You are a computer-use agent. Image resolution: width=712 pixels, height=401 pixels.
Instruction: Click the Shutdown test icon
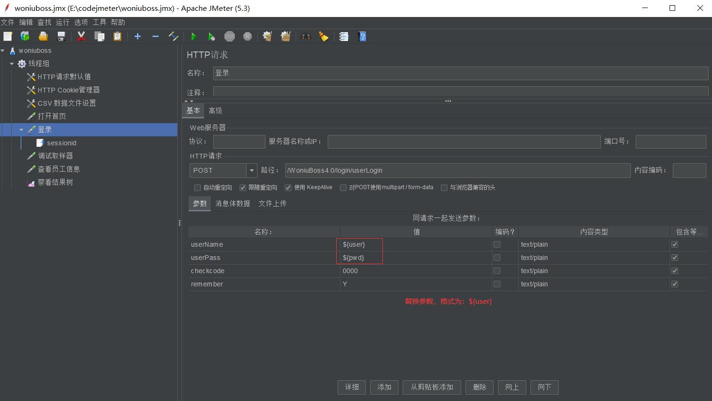(248, 36)
